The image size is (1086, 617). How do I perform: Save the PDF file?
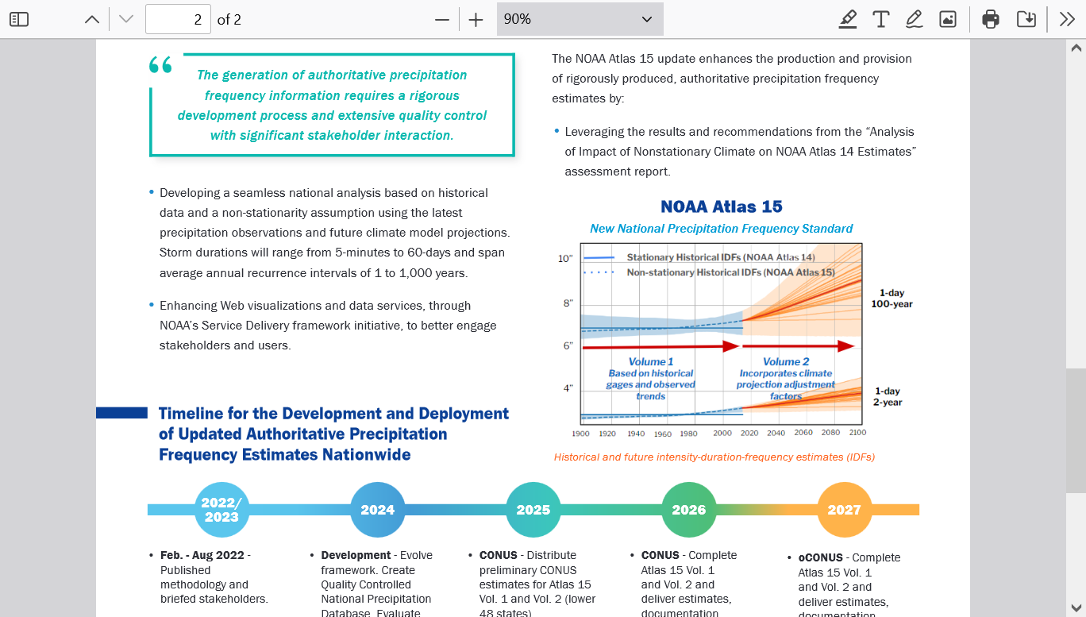[x=1026, y=19]
